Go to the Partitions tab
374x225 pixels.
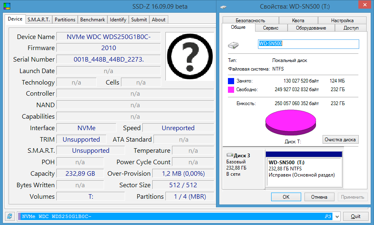point(65,19)
